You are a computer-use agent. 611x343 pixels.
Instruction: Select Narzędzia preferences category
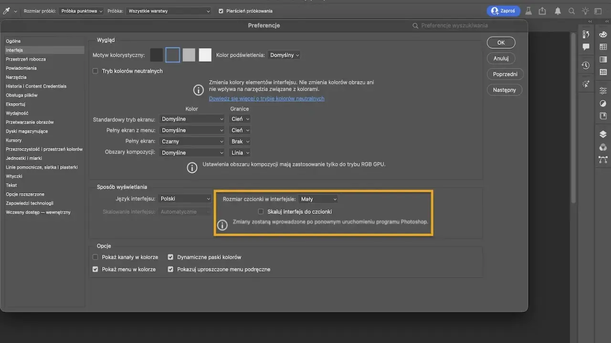(16, 77)
